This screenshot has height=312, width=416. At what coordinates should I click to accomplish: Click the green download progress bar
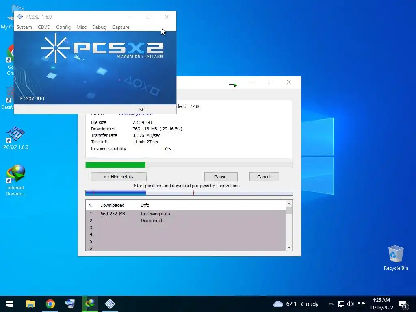[189, 165]
